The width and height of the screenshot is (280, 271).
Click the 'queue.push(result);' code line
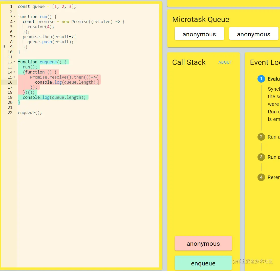(51, 42)
